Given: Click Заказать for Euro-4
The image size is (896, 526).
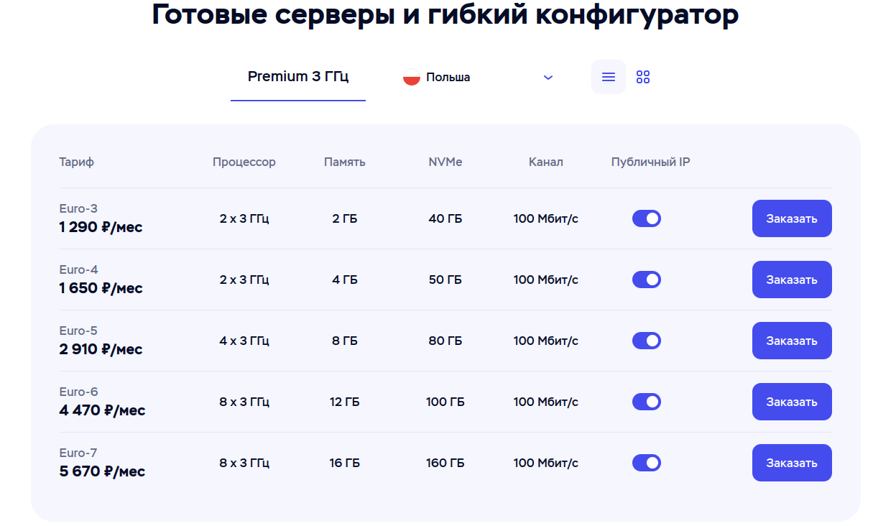Looking at the screenshot, I should [x=792, y=280].
